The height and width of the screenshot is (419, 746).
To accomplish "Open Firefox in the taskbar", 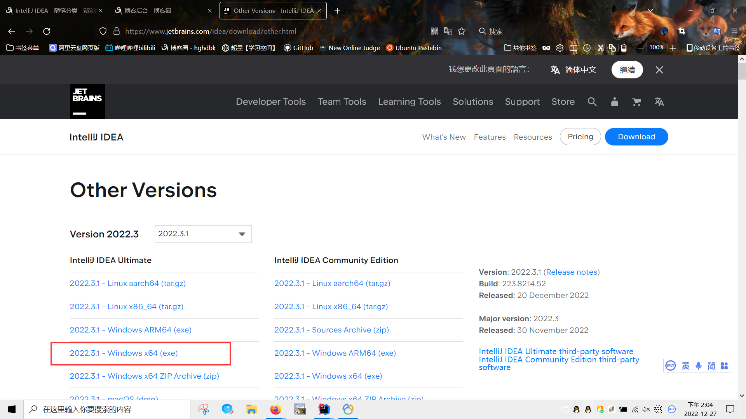I will pos(275,409).
